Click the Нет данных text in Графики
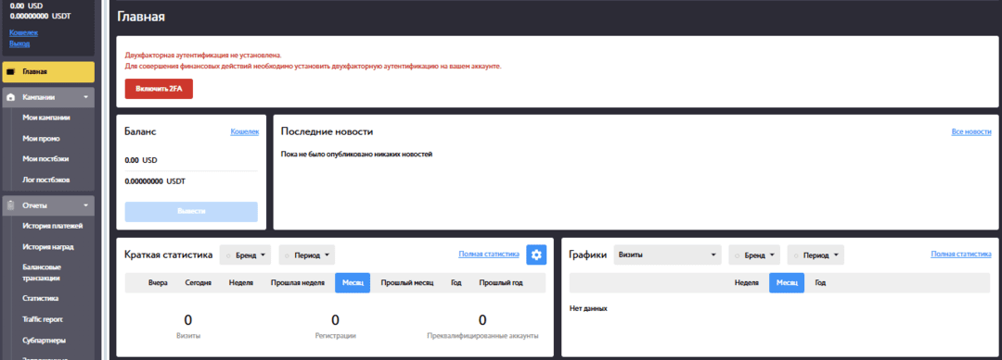Viewport: 1002px width, 360px height. pos(588,308)
